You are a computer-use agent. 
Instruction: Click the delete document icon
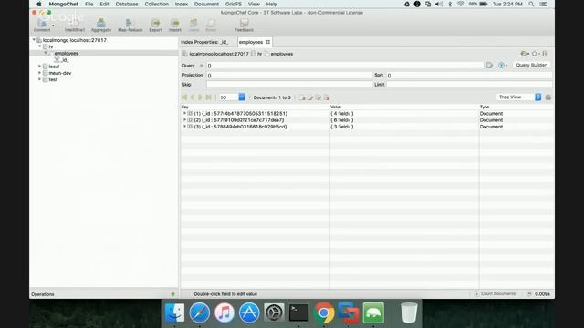point(327,97)
